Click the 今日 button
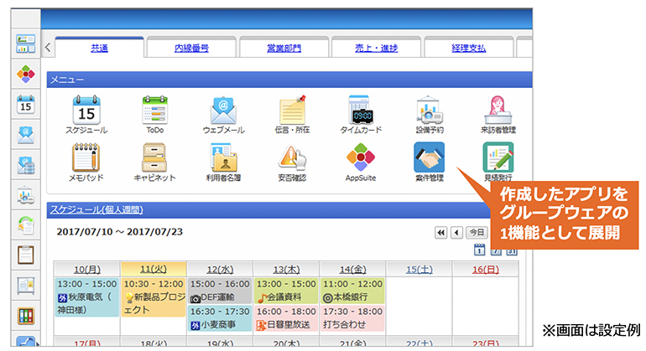This screenshot has width=646, height=351. click(477, 233)
